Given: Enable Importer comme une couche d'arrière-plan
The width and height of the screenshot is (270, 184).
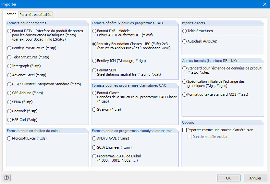Looking at the screenshot, I should (185, 130).
